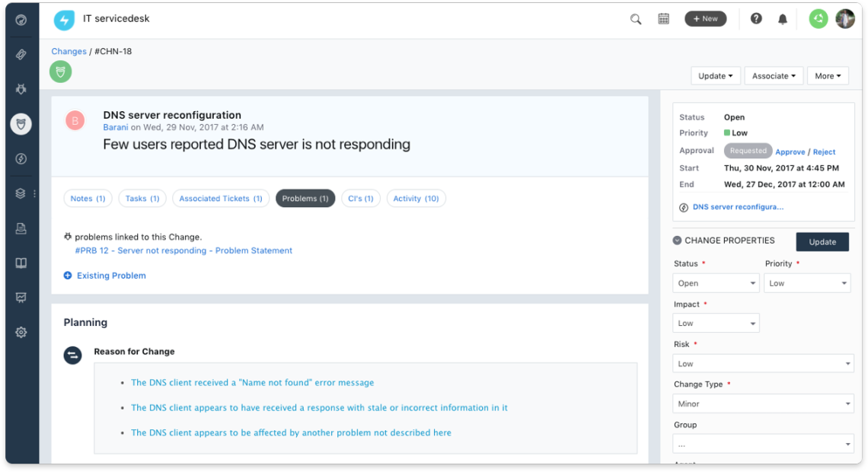Image resolution: width=868 pixels, height=472 pixels.
Task: Click the New button in the header
Action: tap(705, 18)
